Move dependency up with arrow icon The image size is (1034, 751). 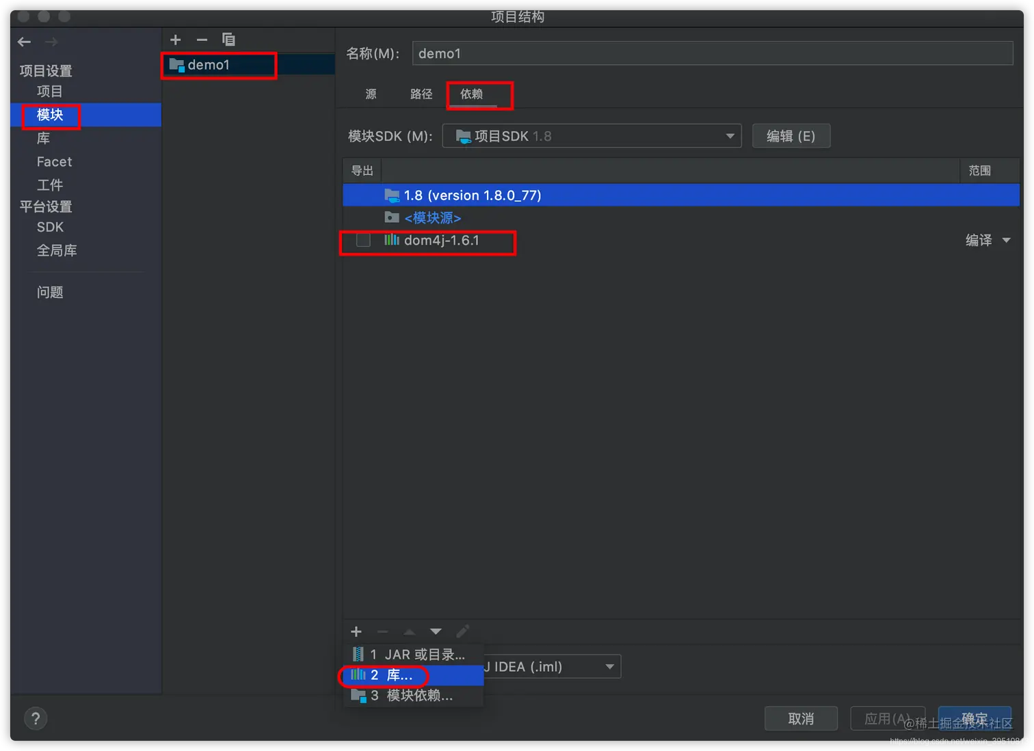[x=409, y=631]
